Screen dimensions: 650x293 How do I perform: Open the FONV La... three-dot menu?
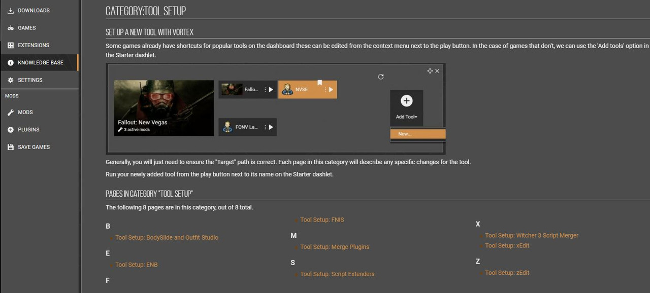[x=265, y=127]
